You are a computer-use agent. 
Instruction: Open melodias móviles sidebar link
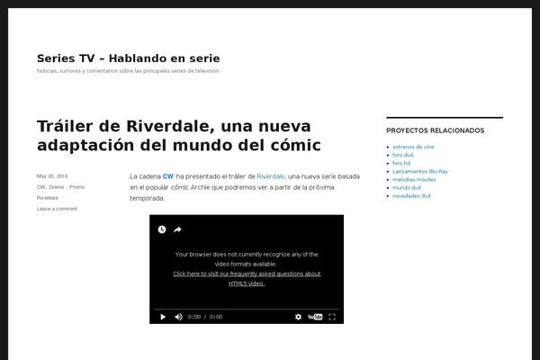tap(414, 179)
